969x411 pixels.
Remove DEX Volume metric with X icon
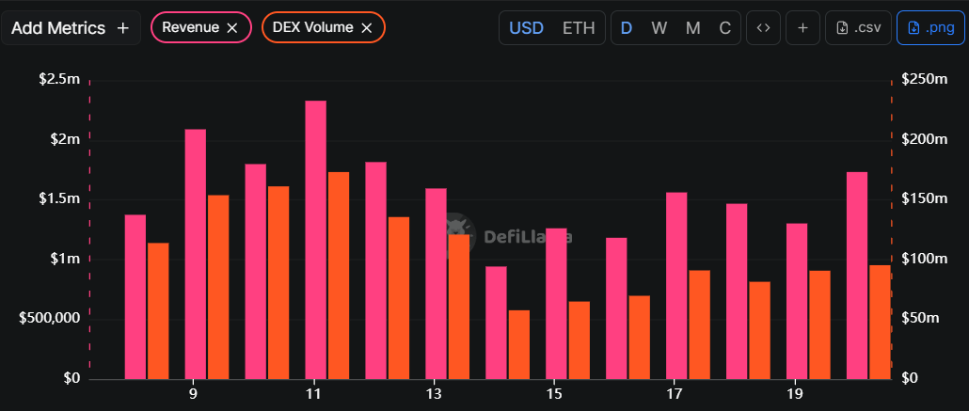367,28
